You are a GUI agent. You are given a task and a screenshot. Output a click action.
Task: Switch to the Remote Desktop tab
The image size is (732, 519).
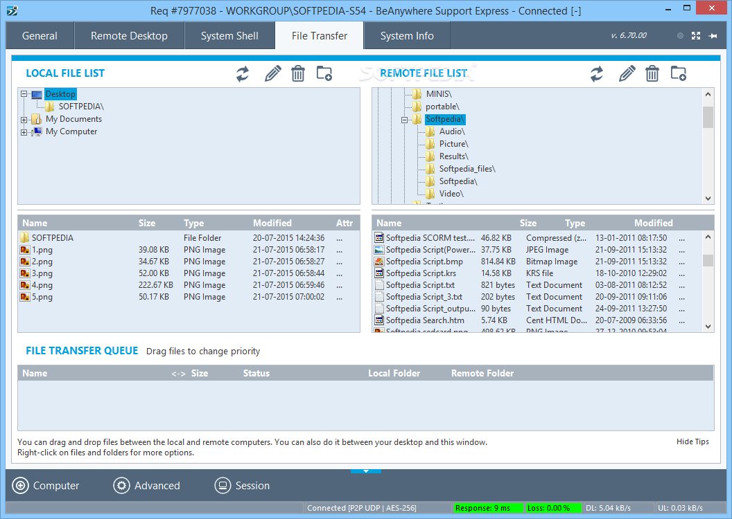(x=130, y=36)
